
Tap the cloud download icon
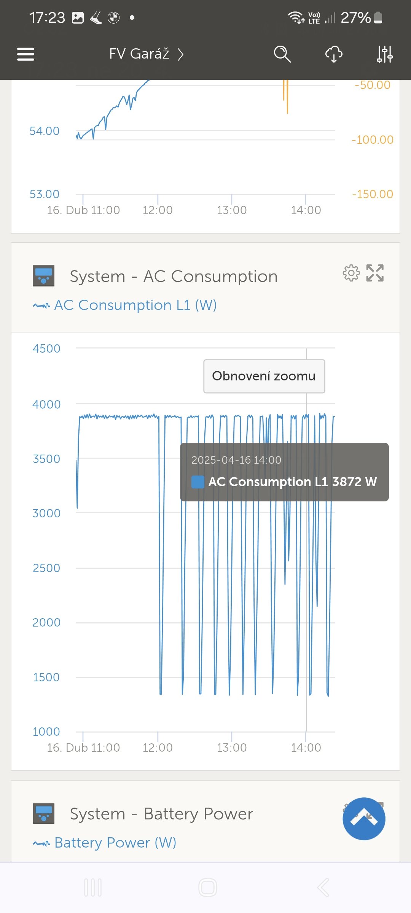pyautogui.click(x=334, y=54)
